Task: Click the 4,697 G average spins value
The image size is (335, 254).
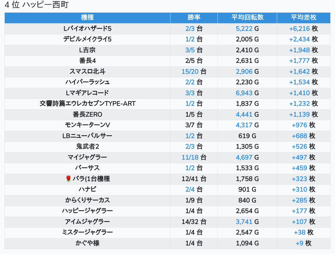Action: (247, 157)
